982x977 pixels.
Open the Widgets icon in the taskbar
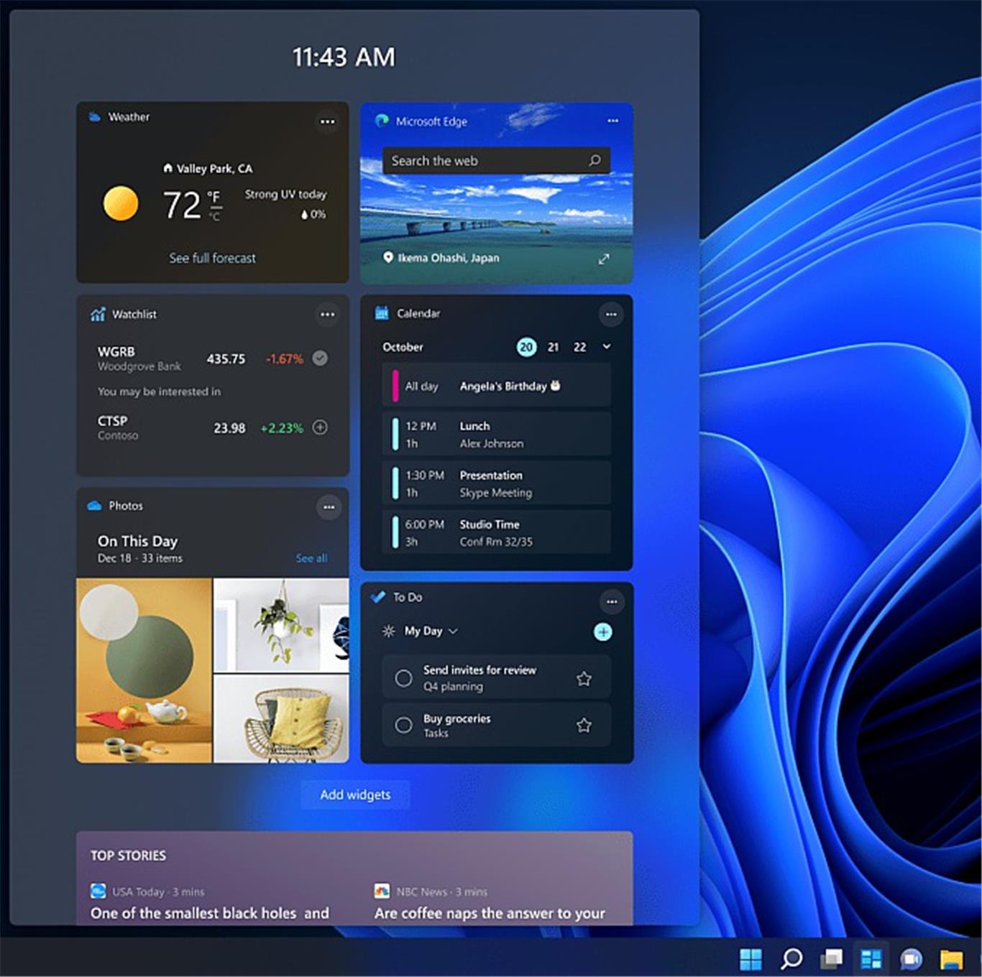(871, 958)
